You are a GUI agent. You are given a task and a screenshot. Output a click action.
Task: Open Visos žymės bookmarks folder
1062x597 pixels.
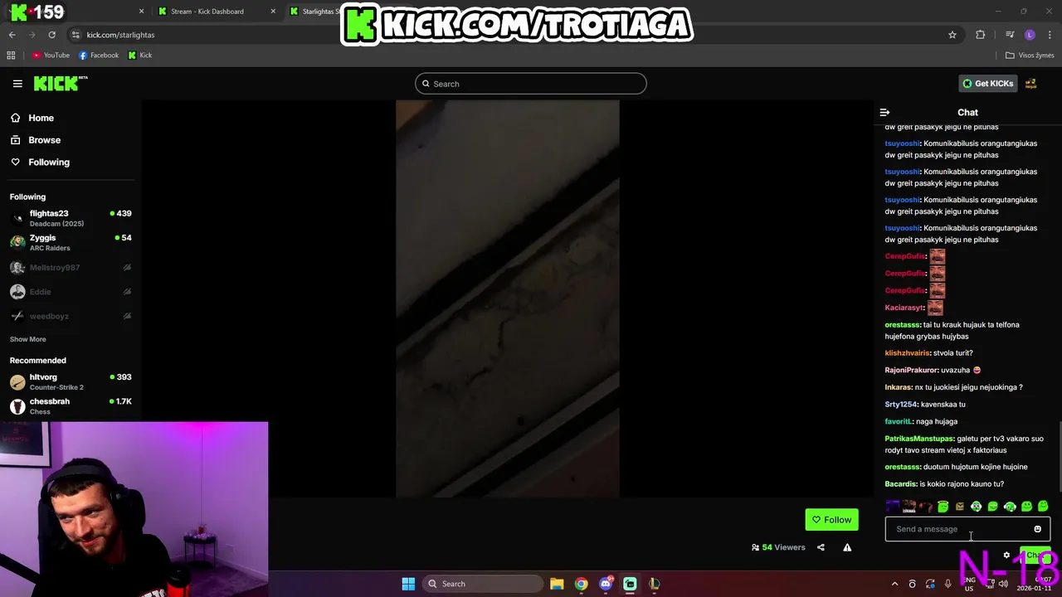[x=1030, y=56]
